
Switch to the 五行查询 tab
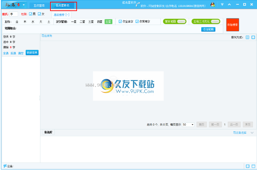point(39,6)
